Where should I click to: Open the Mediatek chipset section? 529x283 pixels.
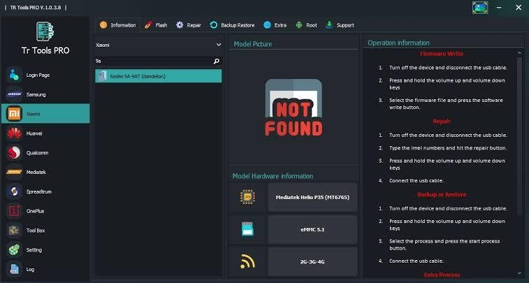tap(45, 173)
